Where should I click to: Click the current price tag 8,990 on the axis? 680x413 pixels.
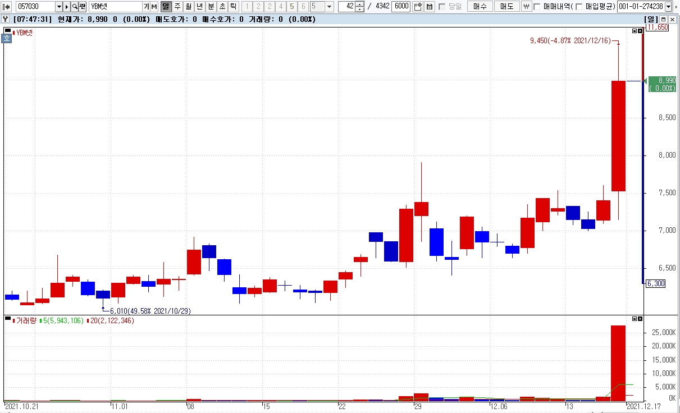pyautogui.click(x=663, y=84)
